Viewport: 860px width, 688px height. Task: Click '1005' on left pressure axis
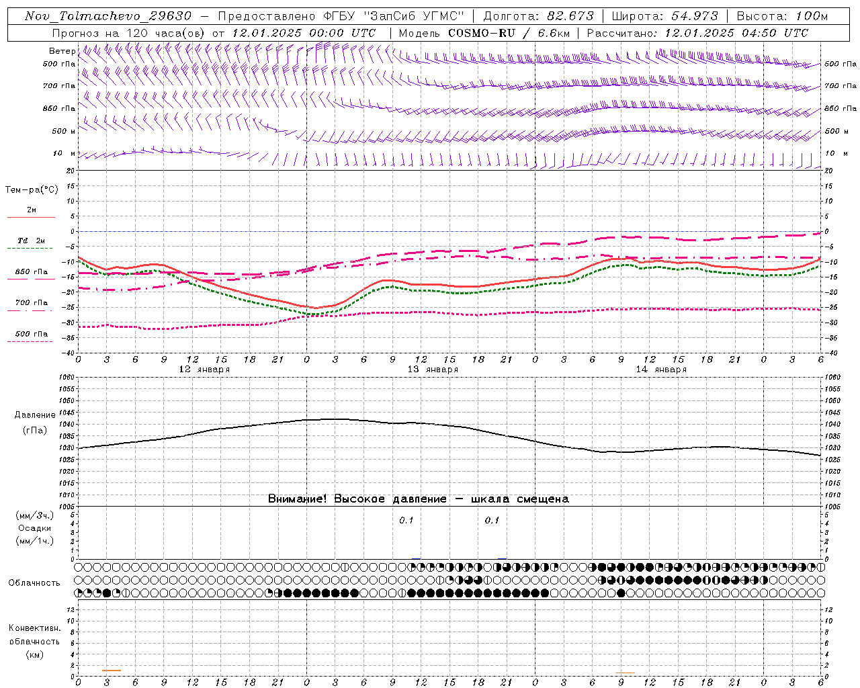(66, 507)
